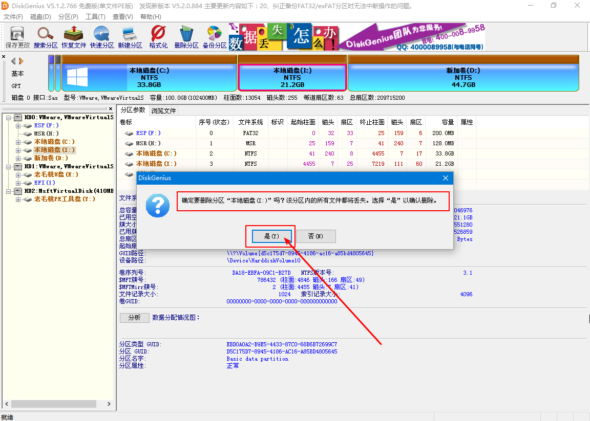Expand the ESP (F:) tree node
The width and height of the screenshot is (590, 421).
point(18,126)
